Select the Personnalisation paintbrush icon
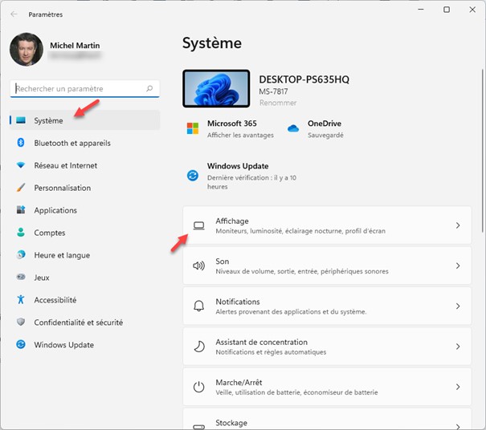Viewport: 486px width, 430px height. (x=21, y=188)
